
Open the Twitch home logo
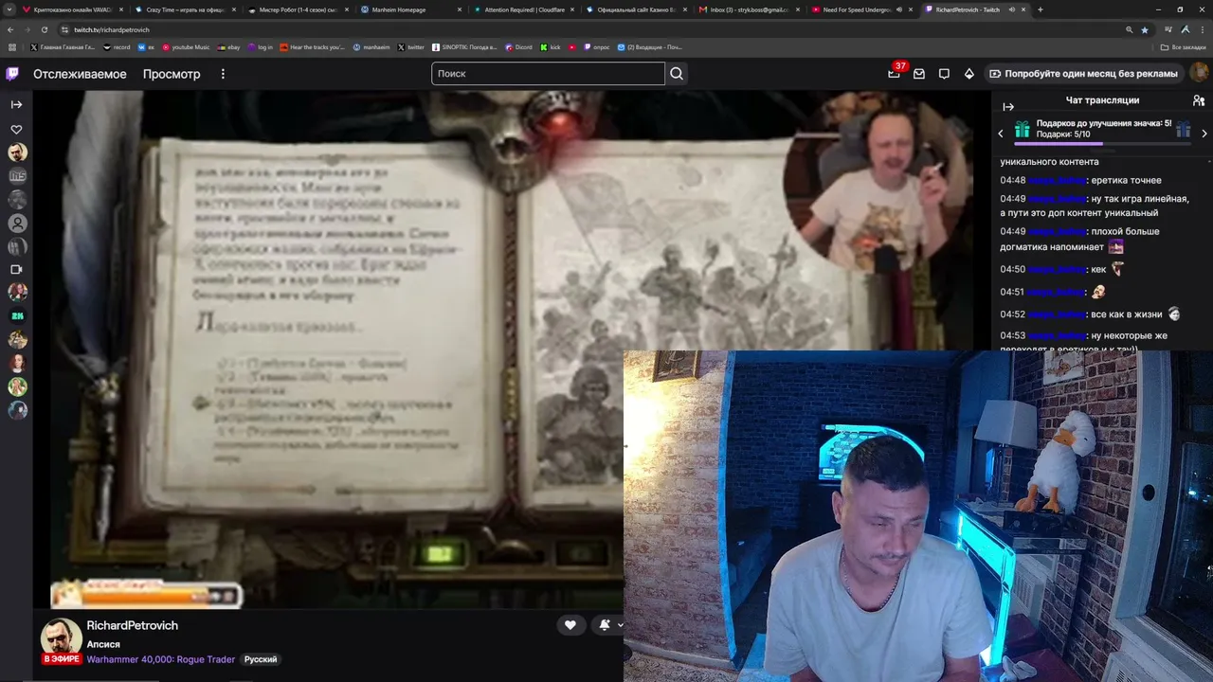[12, 74]
